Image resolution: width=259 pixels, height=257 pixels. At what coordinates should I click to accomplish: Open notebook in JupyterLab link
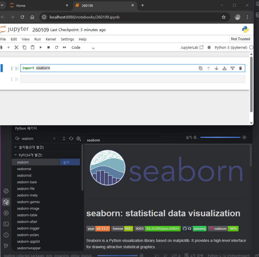(x=192, y=47)
